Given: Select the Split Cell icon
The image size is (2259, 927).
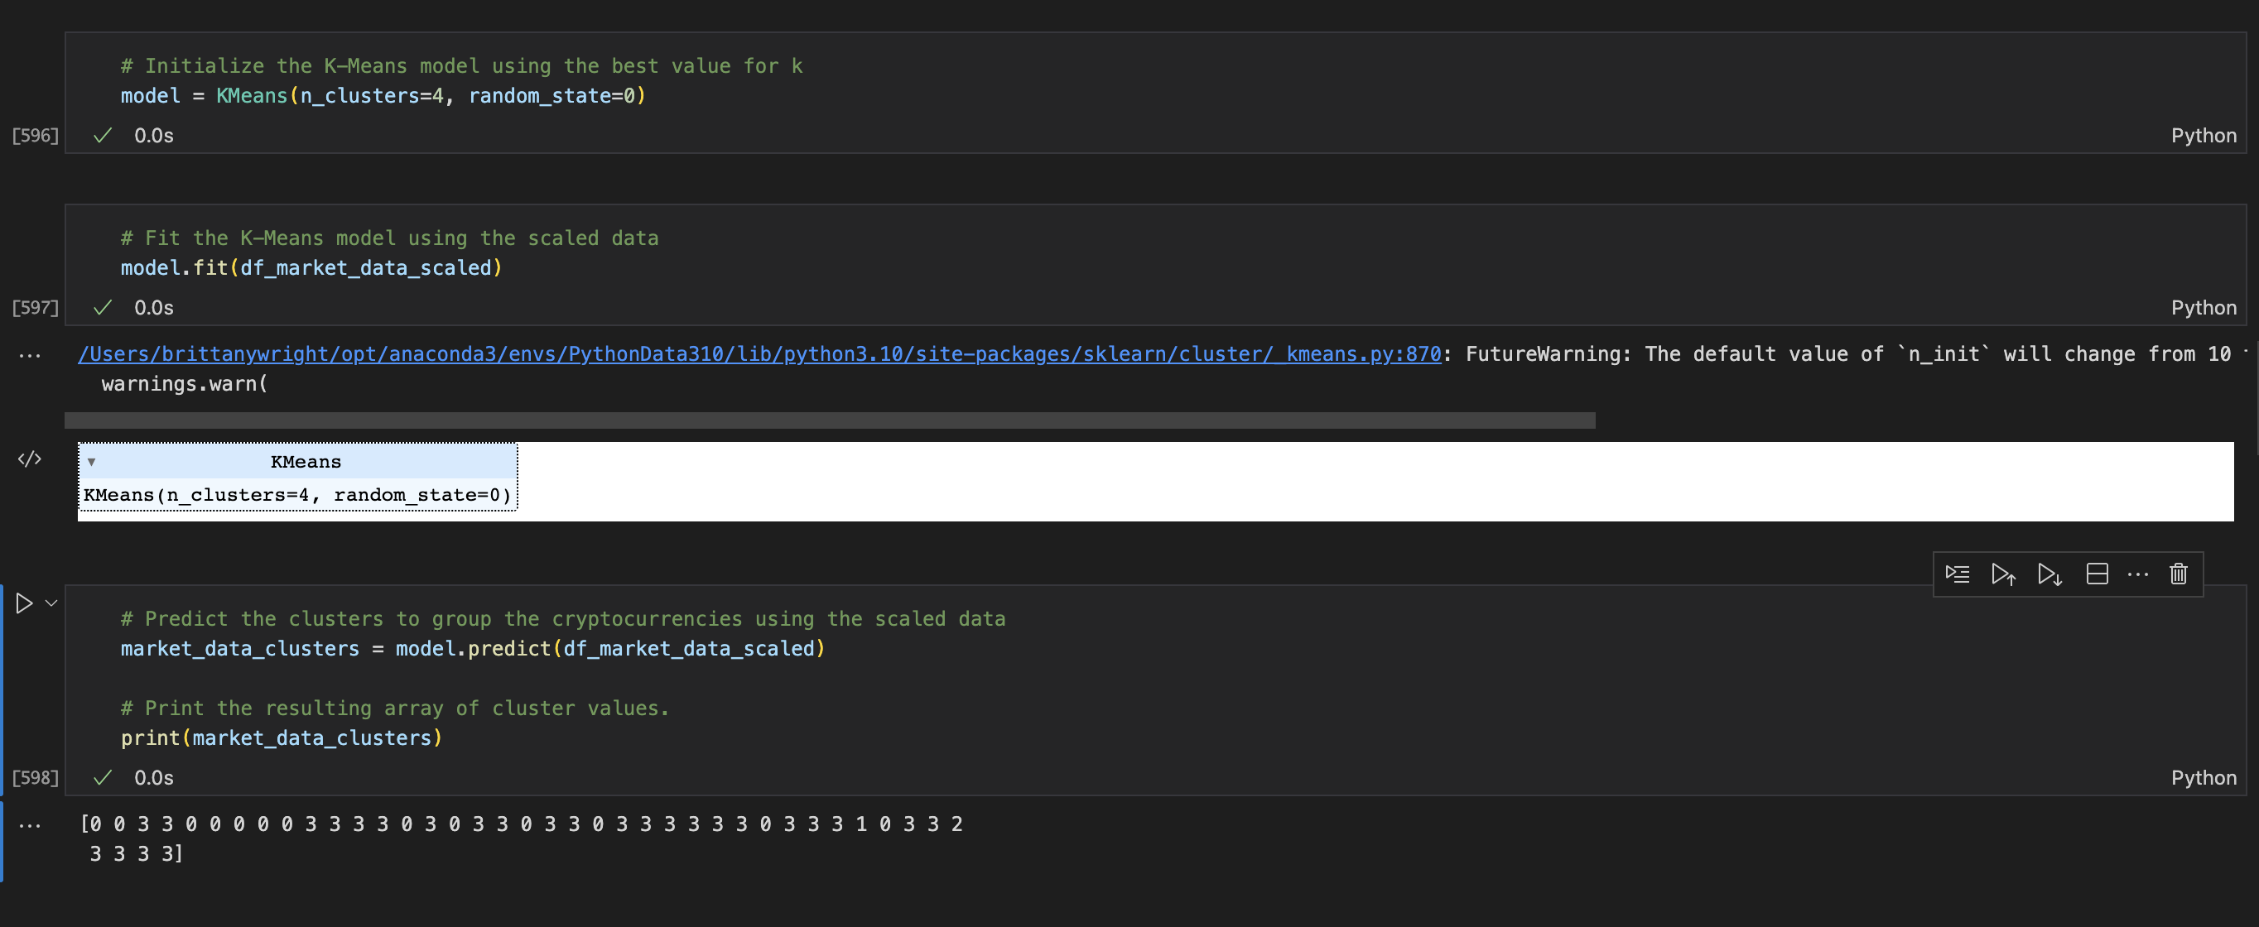Looking at the screenshot, I should pos(2097,574).
